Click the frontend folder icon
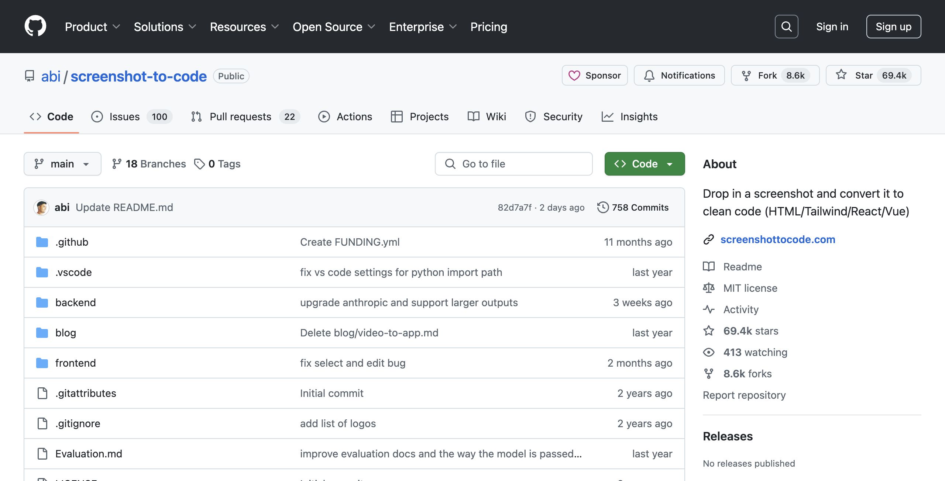The height and width of the screenshot is (481, 945). pyautogui.click(x=42, y=363)
